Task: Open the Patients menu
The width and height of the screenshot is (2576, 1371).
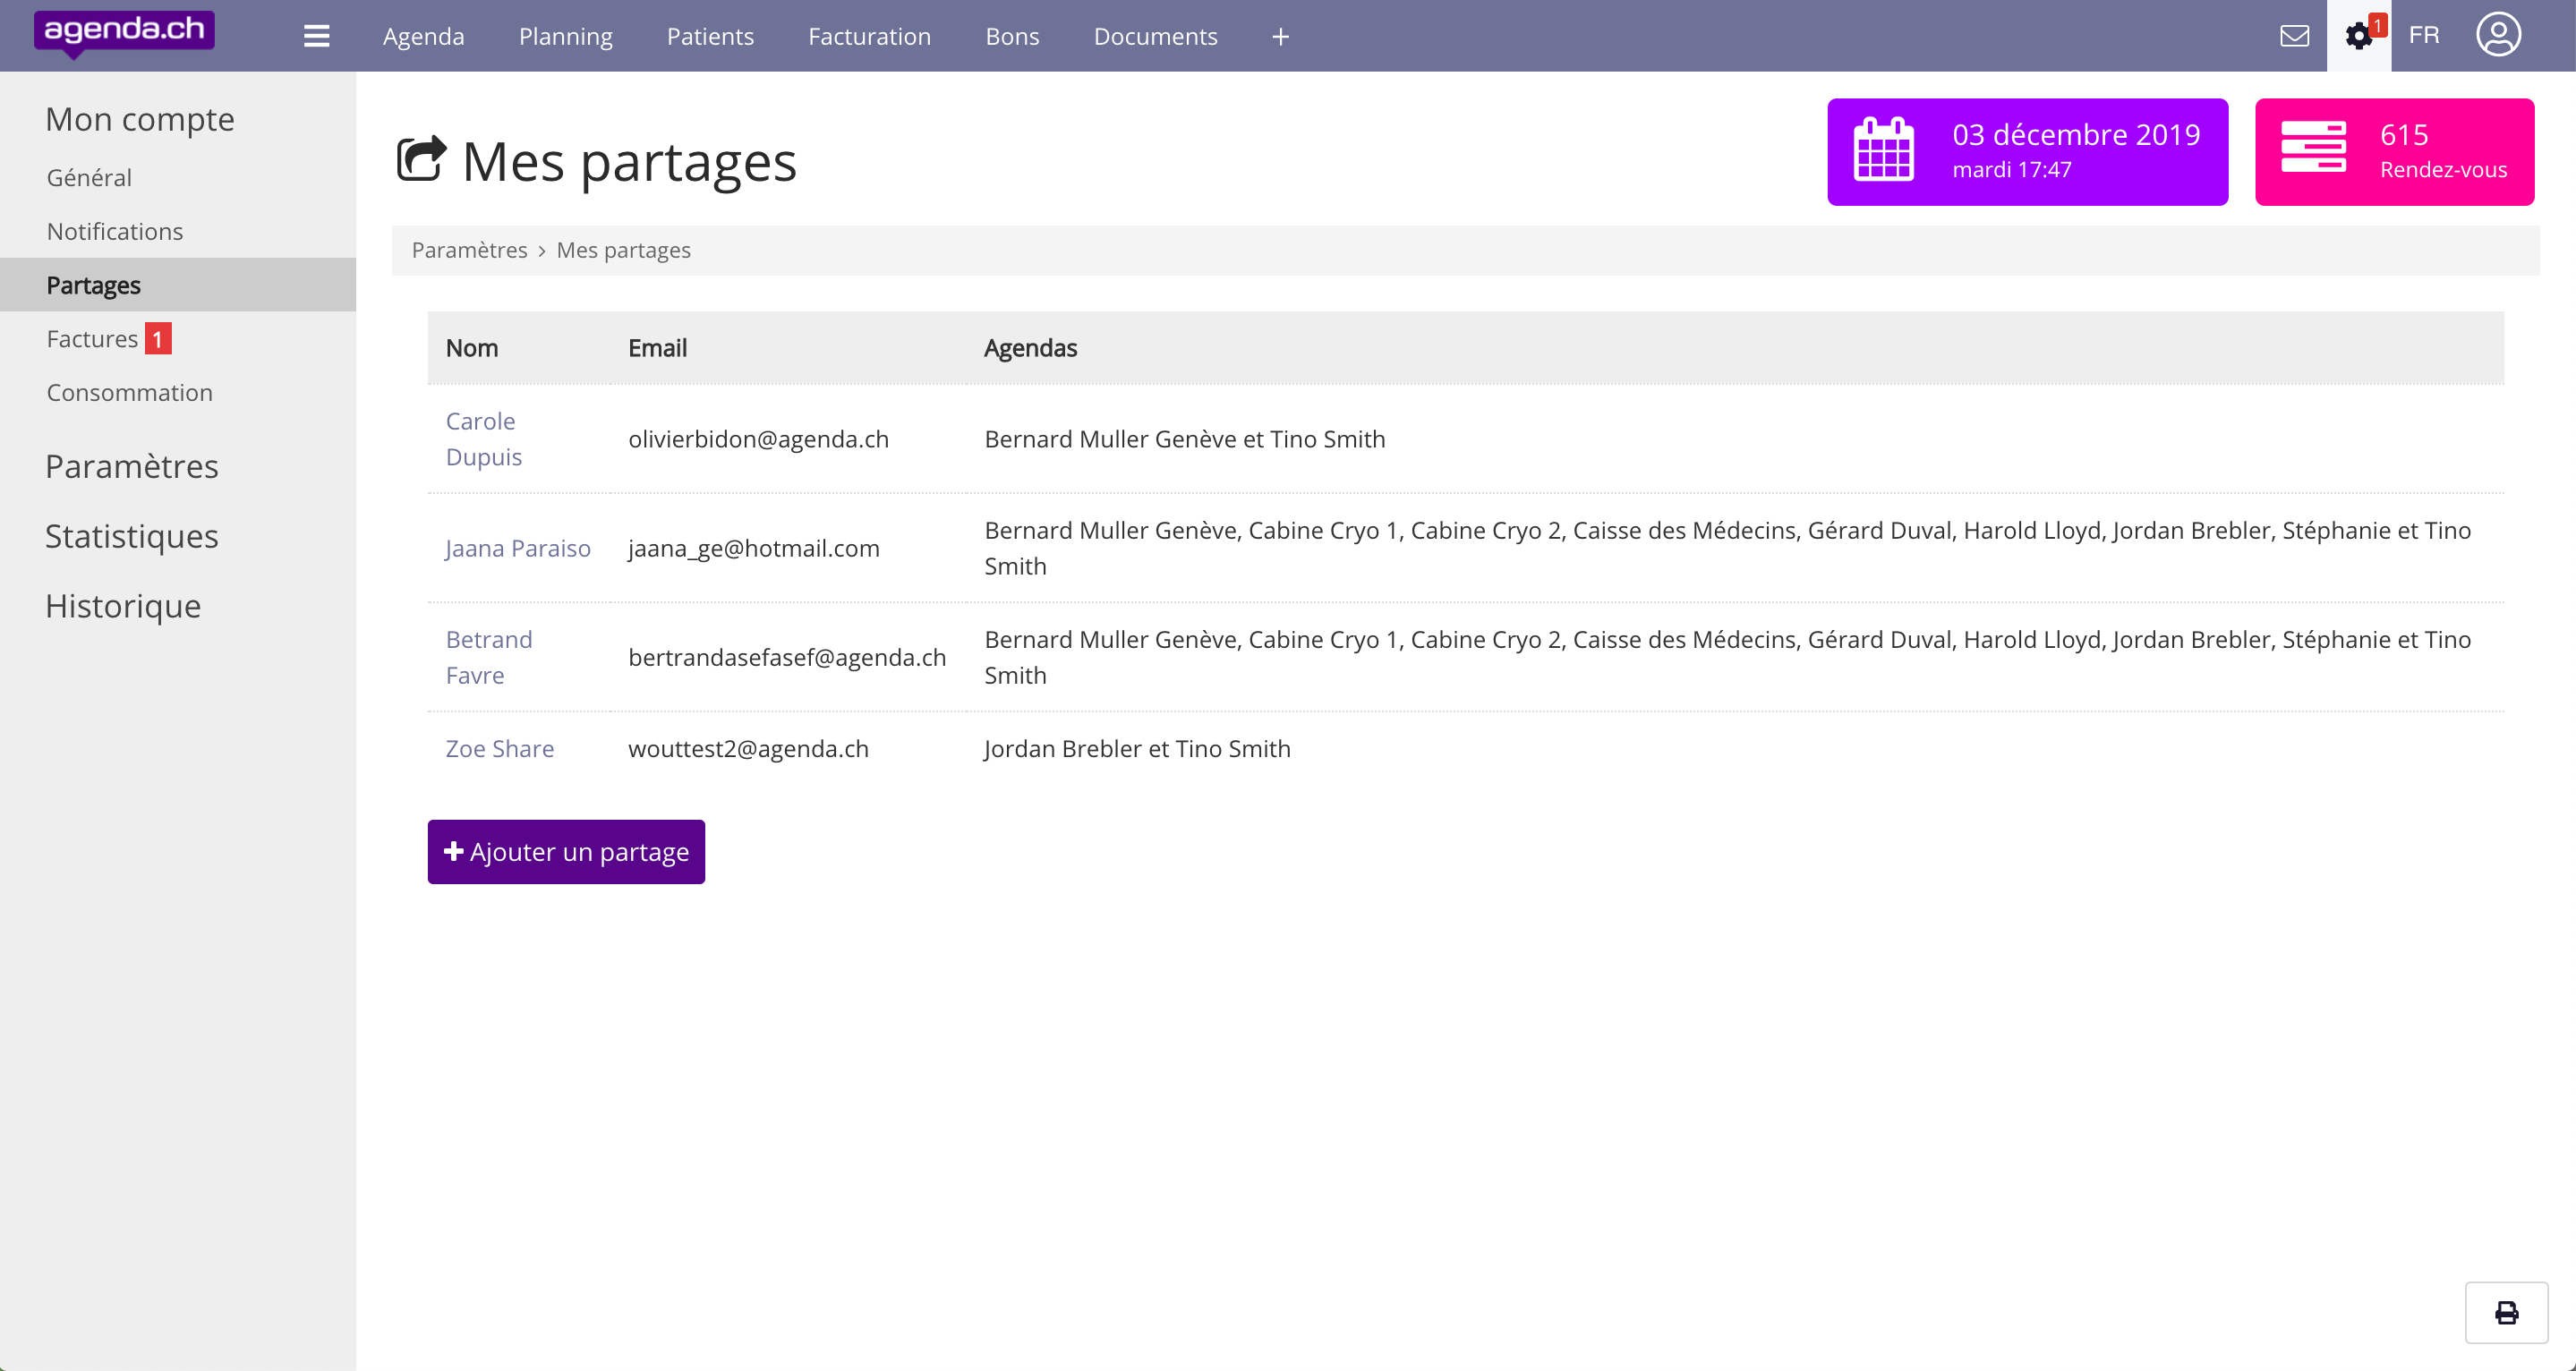Action: click(x=710, y=36)
